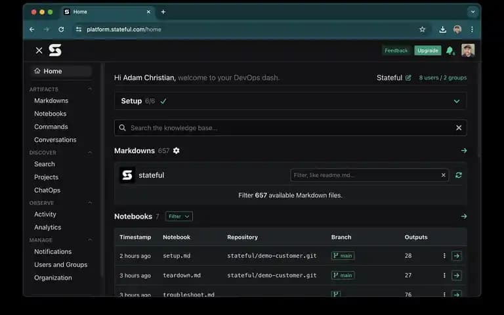Edit the Stateful organization name pencil icon
This screenshot has width=504, height=315.
point(408,78)
